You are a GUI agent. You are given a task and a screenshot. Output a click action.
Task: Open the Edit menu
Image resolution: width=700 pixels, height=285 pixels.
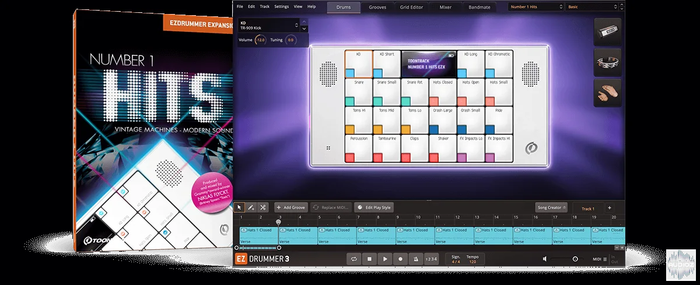point(251,6)
